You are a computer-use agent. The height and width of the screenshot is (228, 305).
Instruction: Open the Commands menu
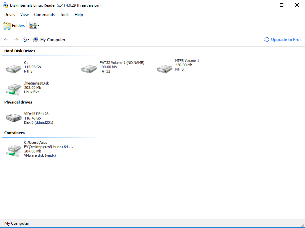click(44, 15)
